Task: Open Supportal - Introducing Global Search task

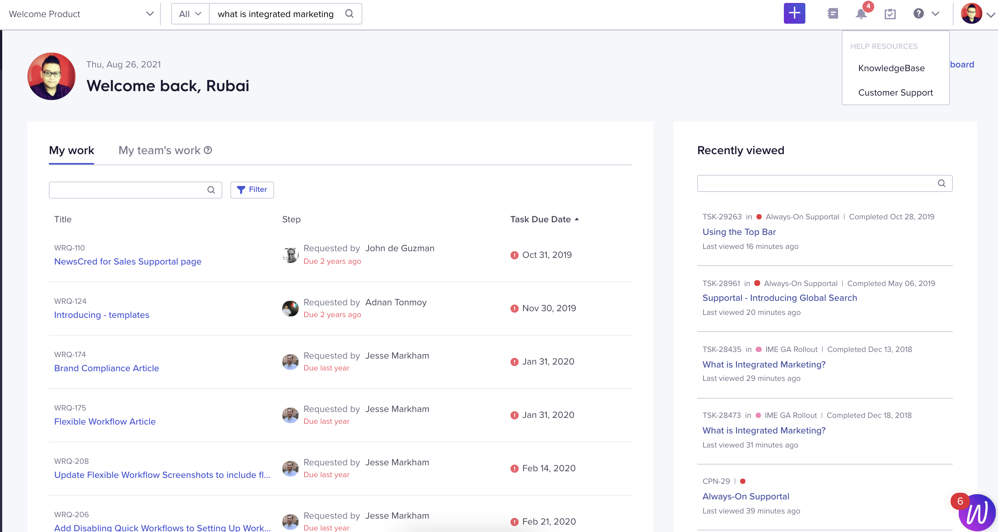Action: (x=779, y=298)
